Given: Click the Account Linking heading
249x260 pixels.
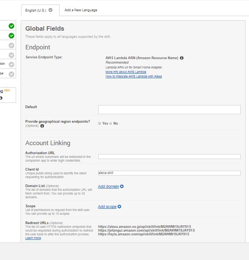Looking at the screenshot, I should point(48,143).
